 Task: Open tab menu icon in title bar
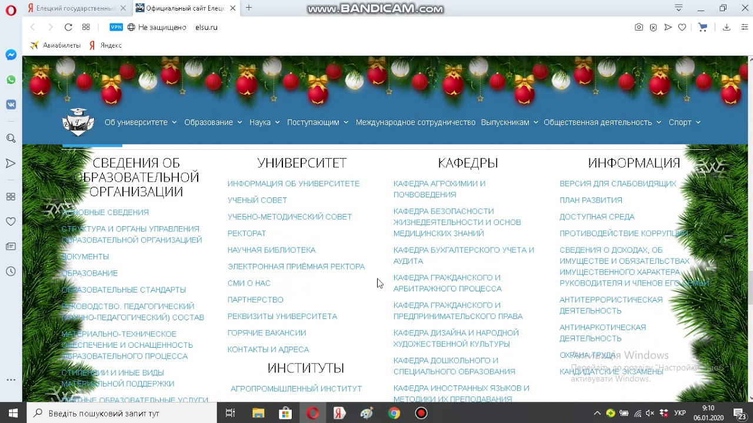click(x=679, y=8)
